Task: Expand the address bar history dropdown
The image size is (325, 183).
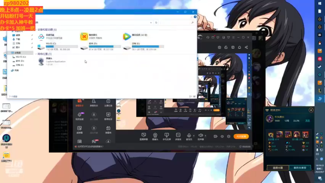Action: coord(151,22)
